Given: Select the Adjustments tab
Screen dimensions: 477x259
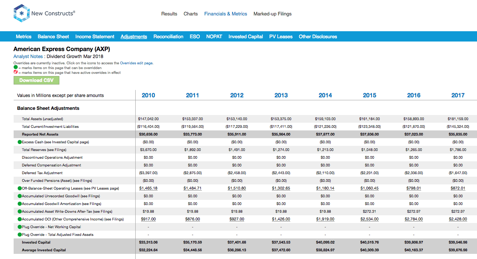Looking at the screenshot, I should tap(134, 37).
